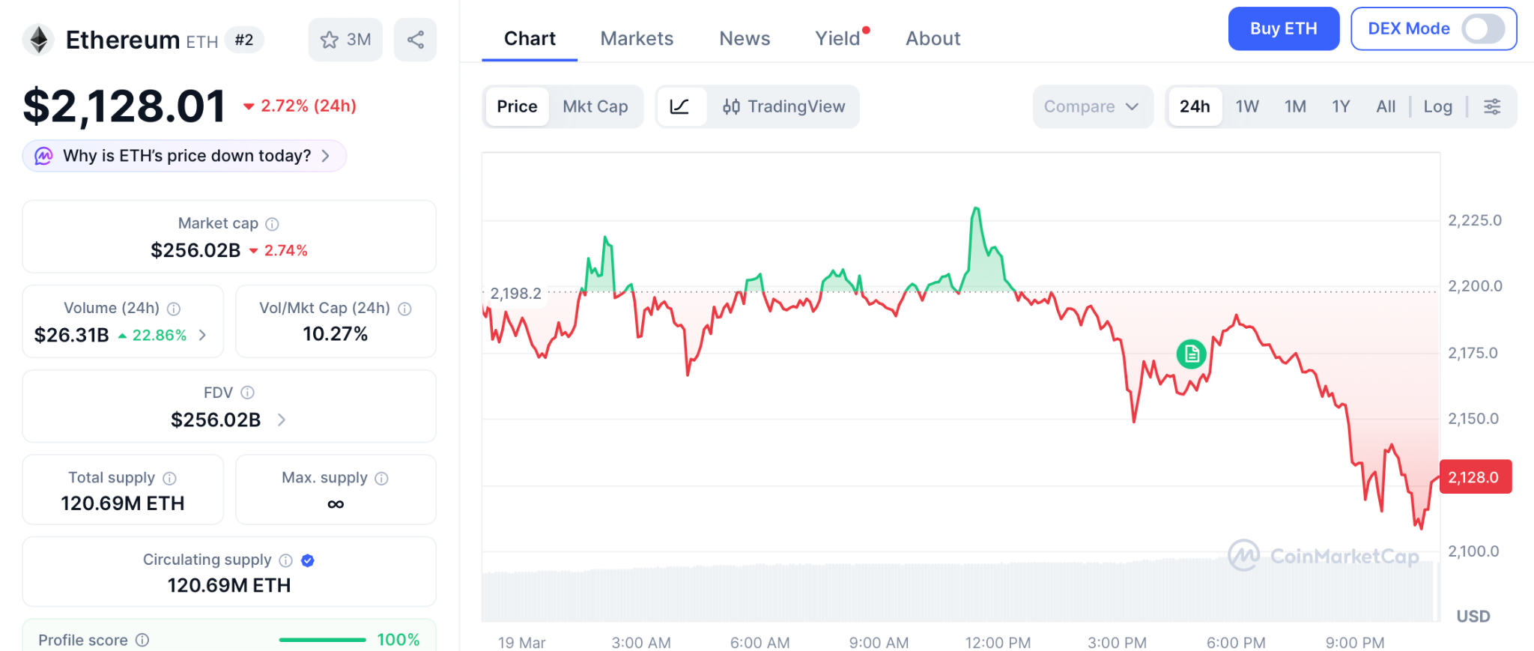Click the Market cap info icon
1534x651 pixels.
point(273,224)
